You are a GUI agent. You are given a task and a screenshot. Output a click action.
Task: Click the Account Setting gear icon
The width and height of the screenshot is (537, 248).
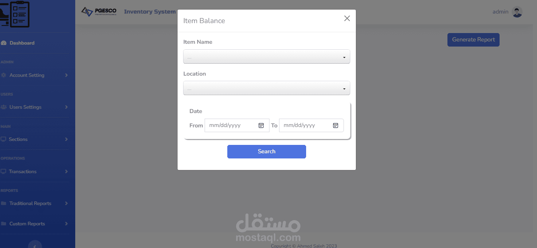pyautogui.click(x=4, y=75)
